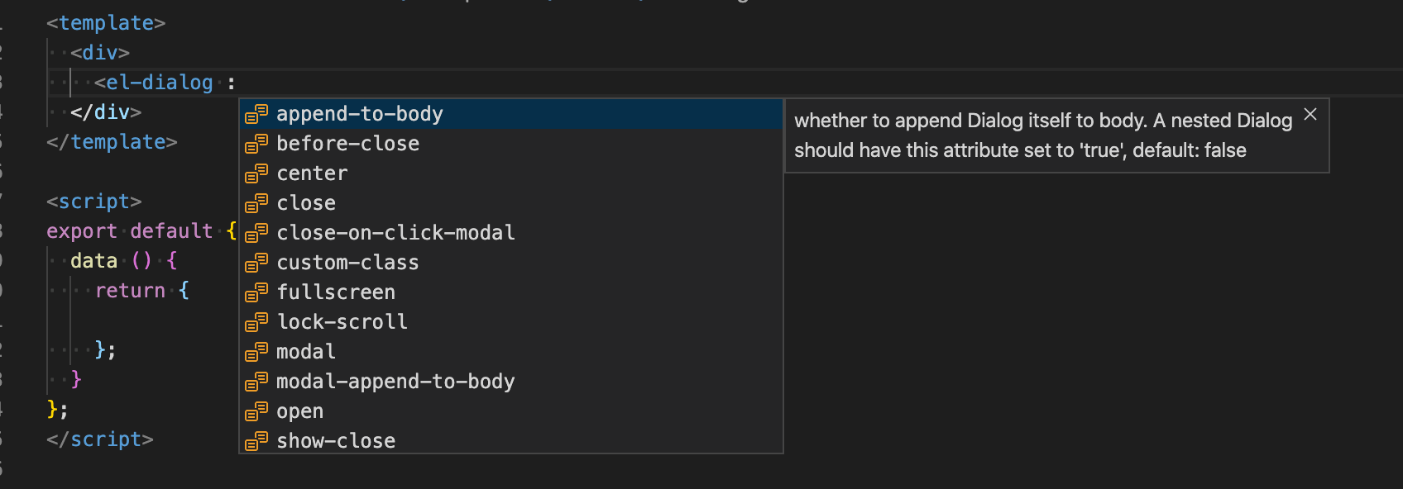This screenshot has height=489, width=1403.
Task: Select the close suggestion entry
Action: (511, 203)
